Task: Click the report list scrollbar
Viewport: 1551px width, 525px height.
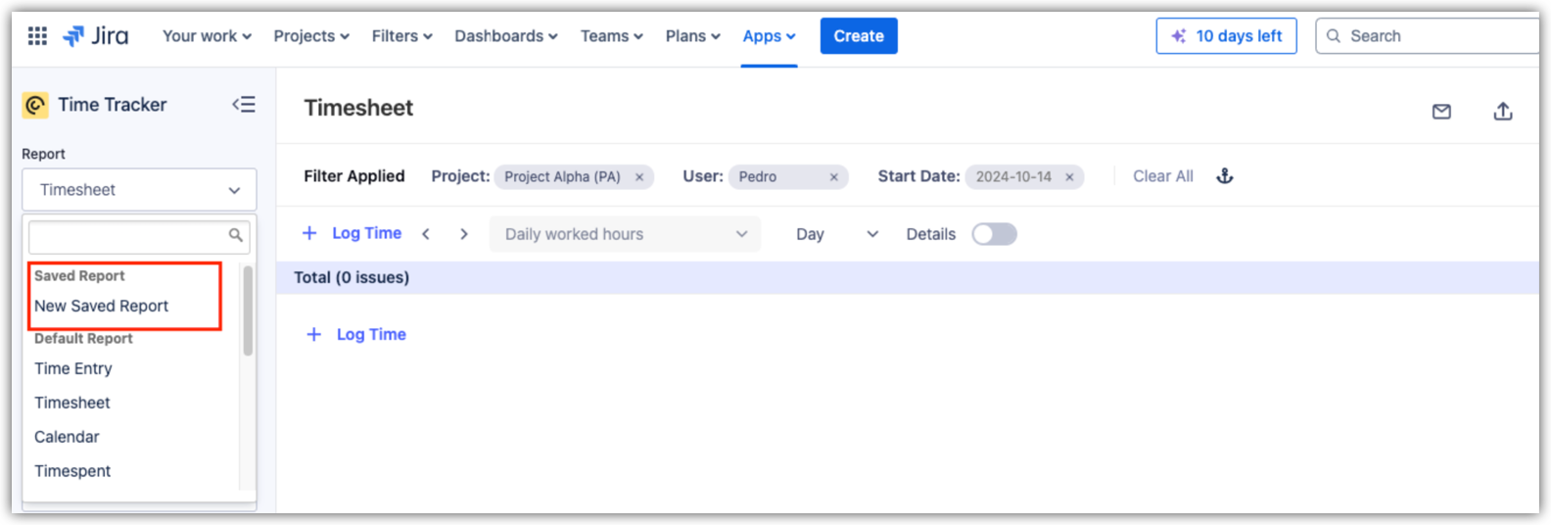Action: pyautogui.click(x=248, y=311)
